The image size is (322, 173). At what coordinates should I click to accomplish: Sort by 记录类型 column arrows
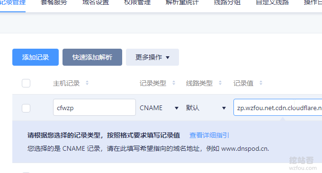(x=174, y=83)
